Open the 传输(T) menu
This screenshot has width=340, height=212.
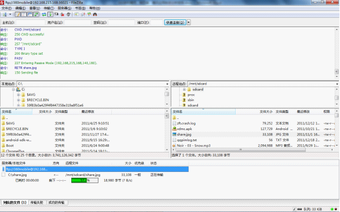point(49,8)
